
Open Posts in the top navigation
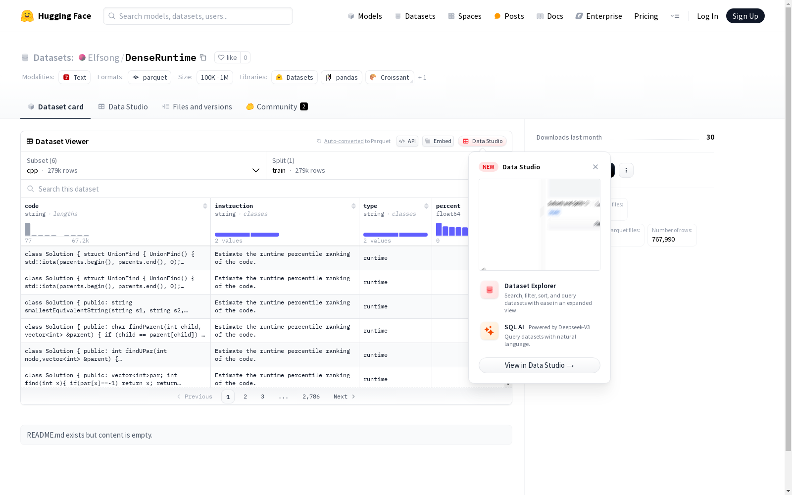[509, 16]
